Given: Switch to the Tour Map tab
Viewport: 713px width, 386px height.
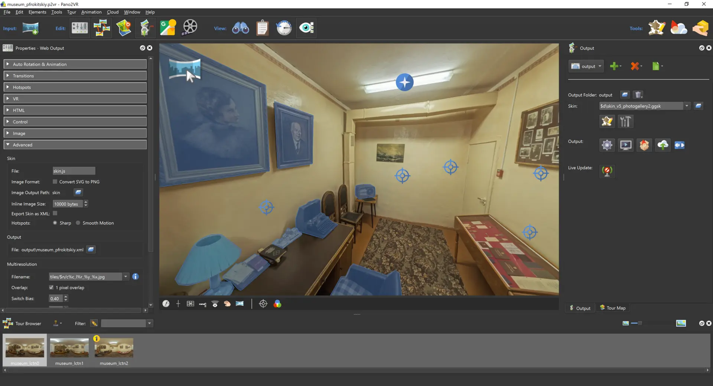Looking at the screenshot, I should click(612, 308).
